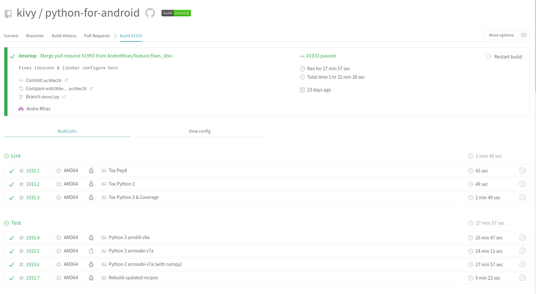536x294 pixels.
Task: Click the clock icon beside 26 min 47 sec
Action: [471, 238]
